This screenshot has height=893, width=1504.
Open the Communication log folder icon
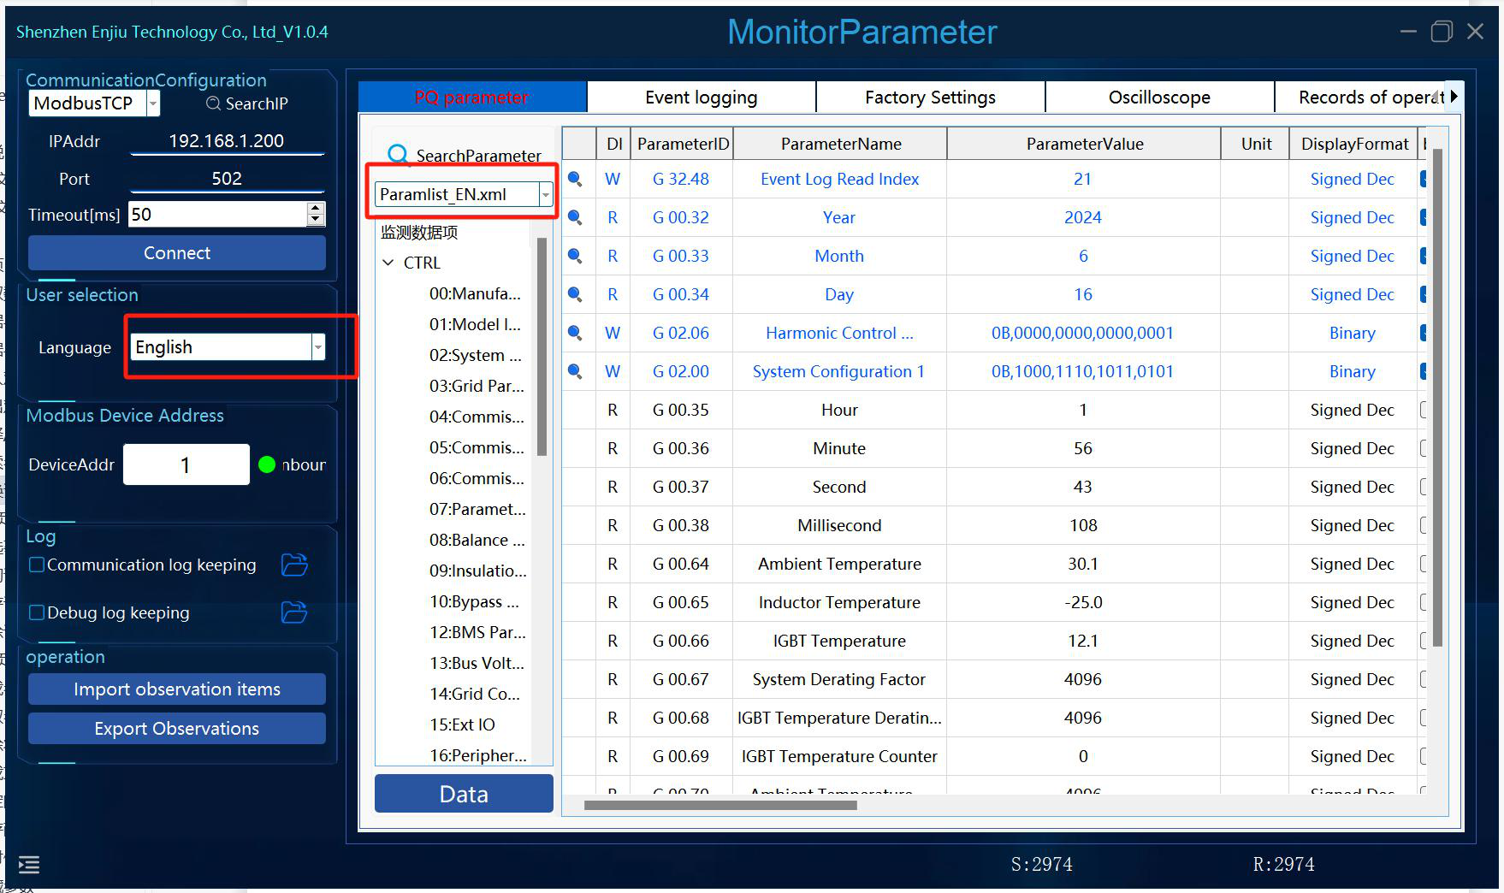[x=294, y=565]
